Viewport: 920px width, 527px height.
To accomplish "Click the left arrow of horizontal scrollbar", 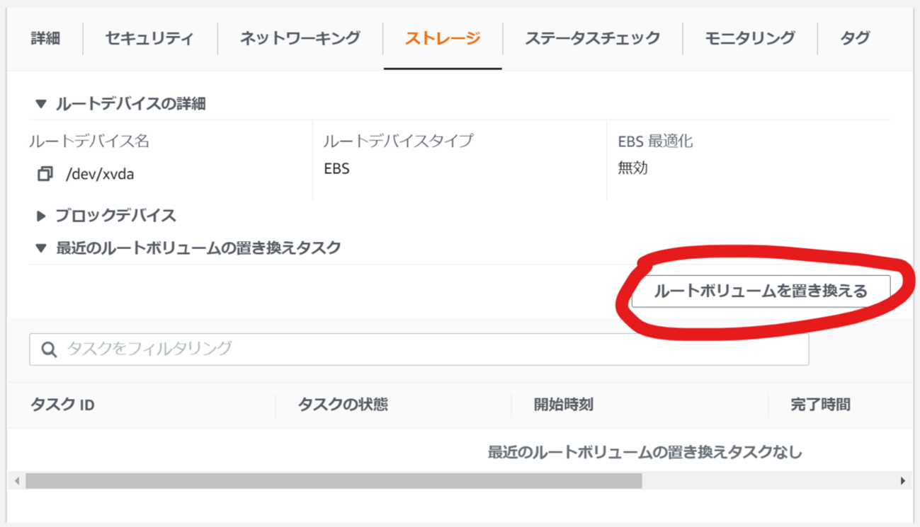I will pos(17,481).
